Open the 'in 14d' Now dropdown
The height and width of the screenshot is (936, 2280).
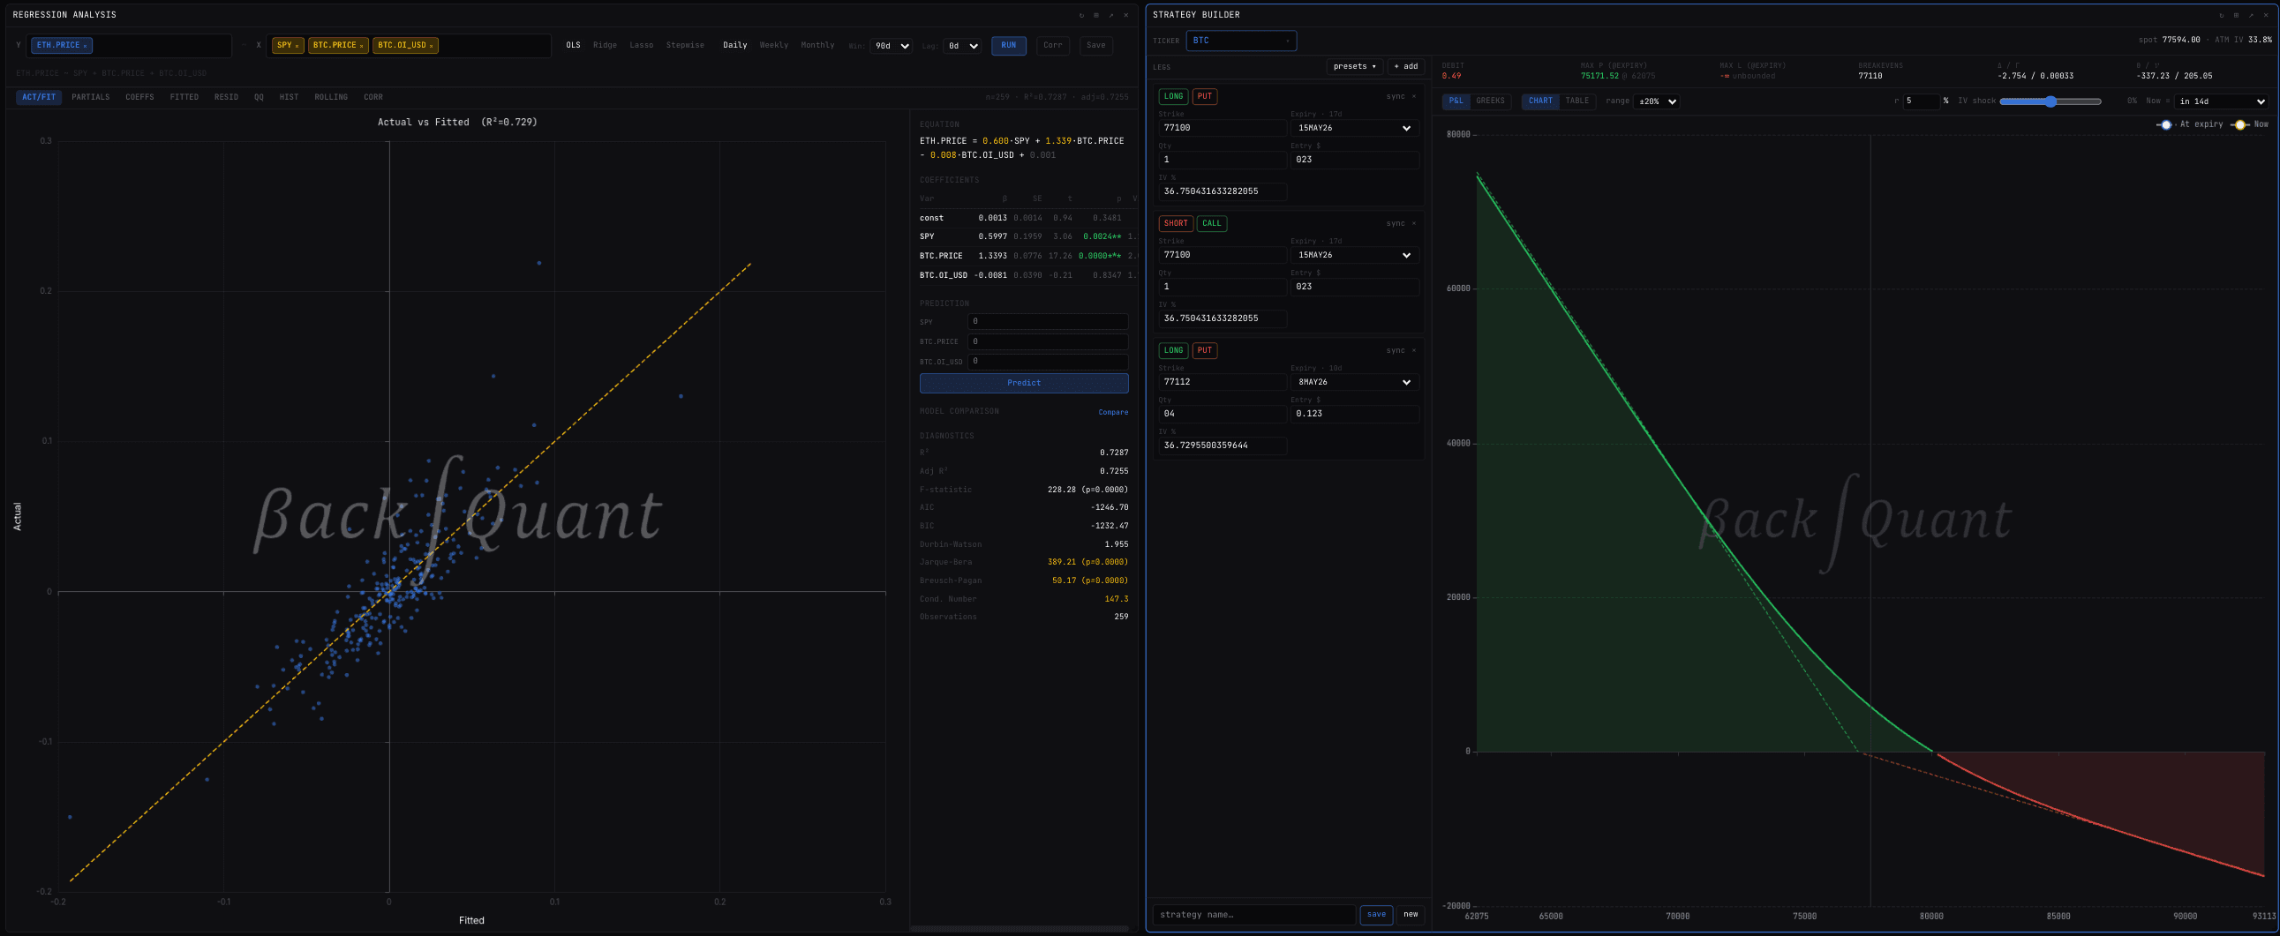2222,101
